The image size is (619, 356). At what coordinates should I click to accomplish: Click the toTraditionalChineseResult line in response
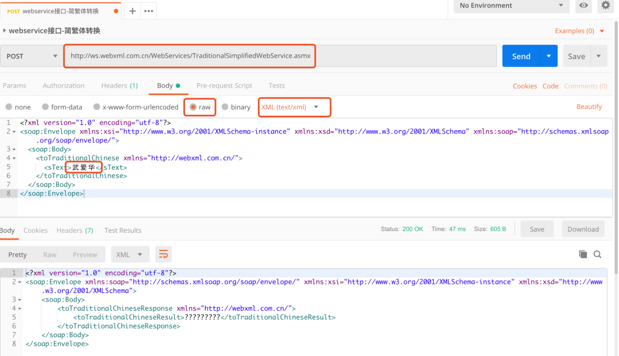[204, 318]
